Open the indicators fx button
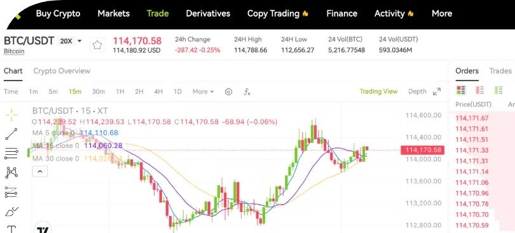The image size is (515, 233). [247, 92]
